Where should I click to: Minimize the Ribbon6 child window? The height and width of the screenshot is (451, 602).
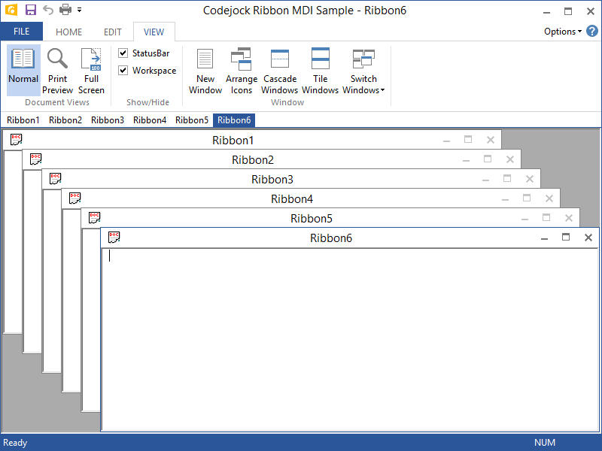pos(544,237)
